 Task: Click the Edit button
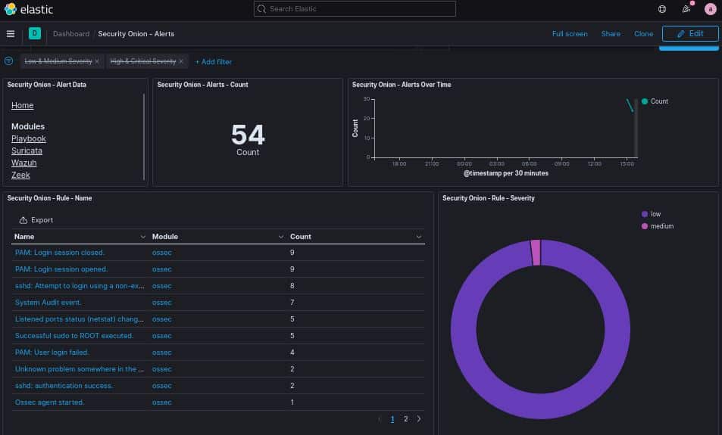(x=689, y=33)
